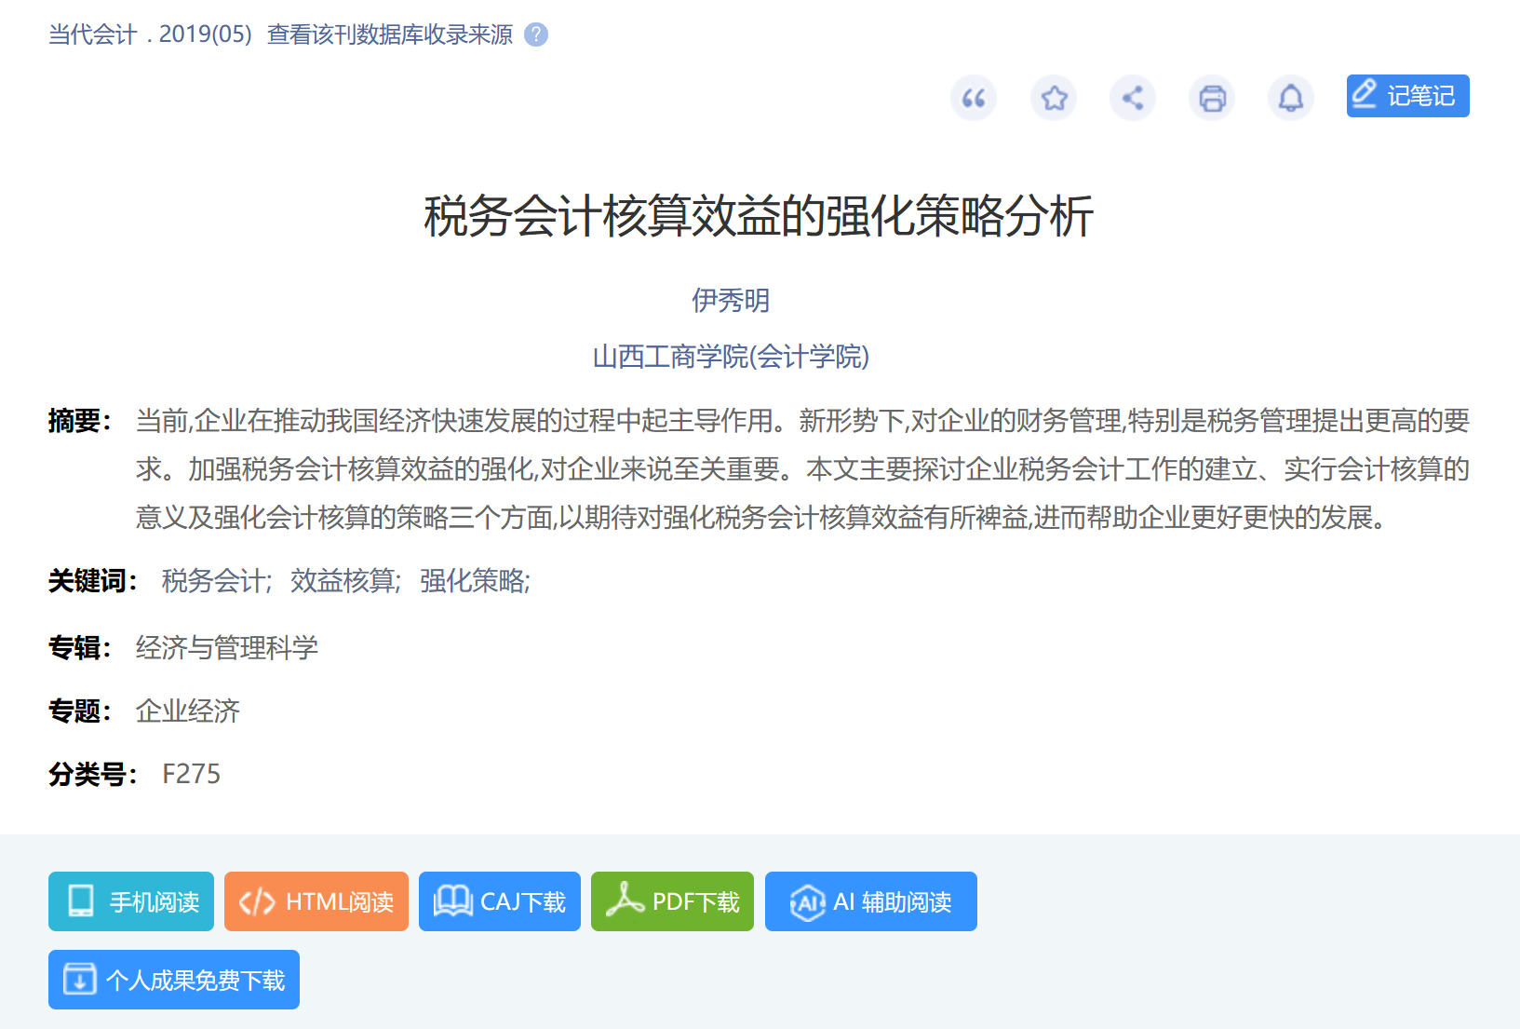Download the PDF via PDF下载

(x=672, y=901)
